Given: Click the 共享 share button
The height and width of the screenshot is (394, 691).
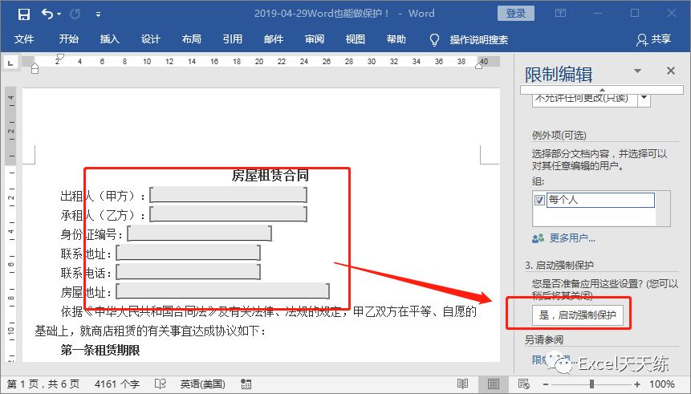Looking at the screenshot, I should point(653,39).
